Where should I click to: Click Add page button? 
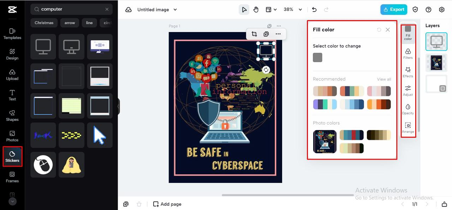point(167,204)
